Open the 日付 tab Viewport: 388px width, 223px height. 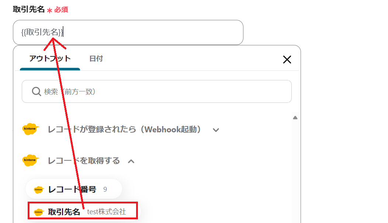coord(96,59)
